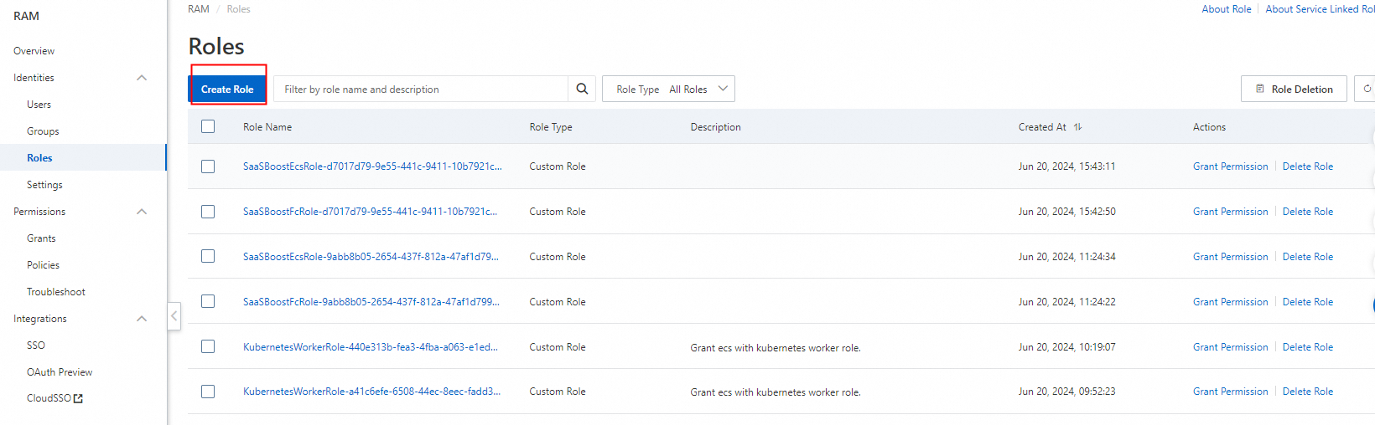Click the CloudSSO external link icon
Image resolution: width=1375 pixels, height=425 pixels.
tap(78, 399)
